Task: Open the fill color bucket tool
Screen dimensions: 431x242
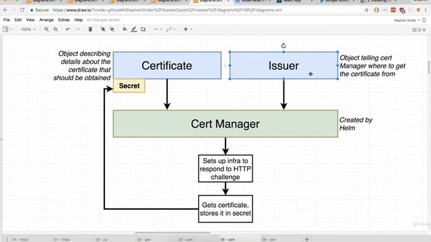Action: (125, 29)
